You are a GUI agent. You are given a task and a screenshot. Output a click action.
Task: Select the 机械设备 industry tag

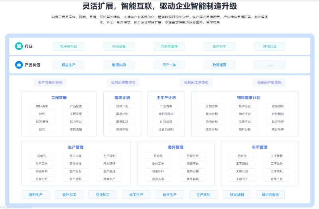[119, 46]
